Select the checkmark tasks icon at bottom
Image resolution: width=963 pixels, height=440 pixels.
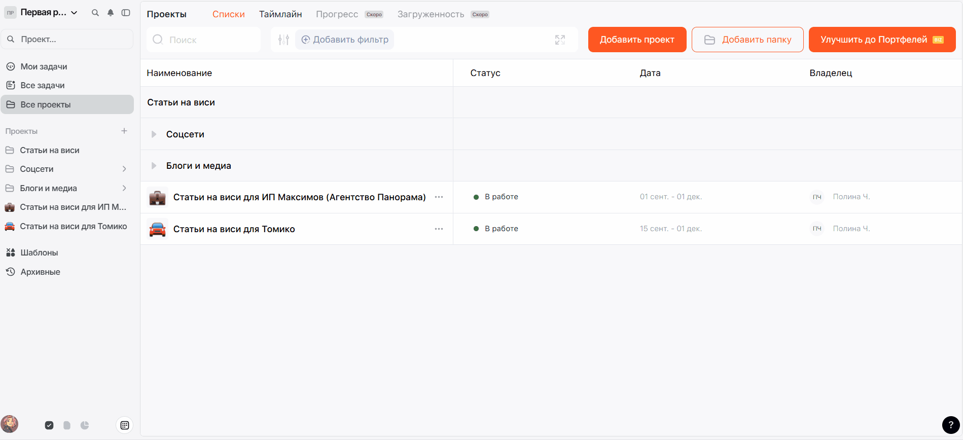[49, 425]
